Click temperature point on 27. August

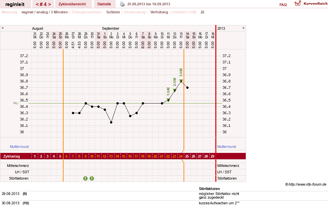(x=73, y=113)
